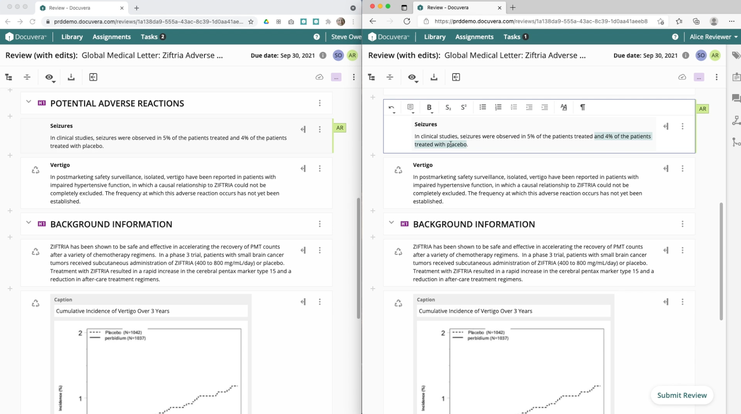Click help icon in left window
The width and height of the screenshot is (741, 414).
316,37
